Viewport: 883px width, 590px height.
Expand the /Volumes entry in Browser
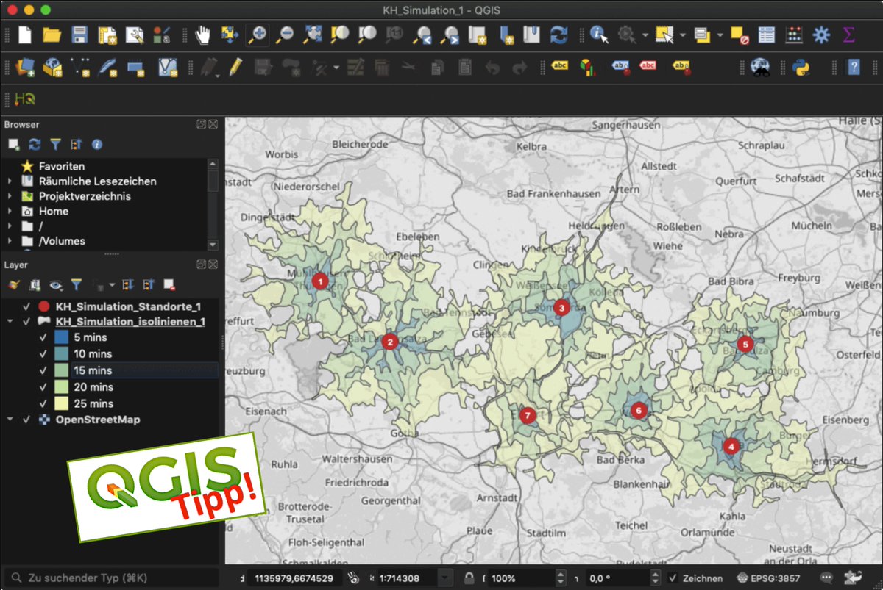point(10,242)
